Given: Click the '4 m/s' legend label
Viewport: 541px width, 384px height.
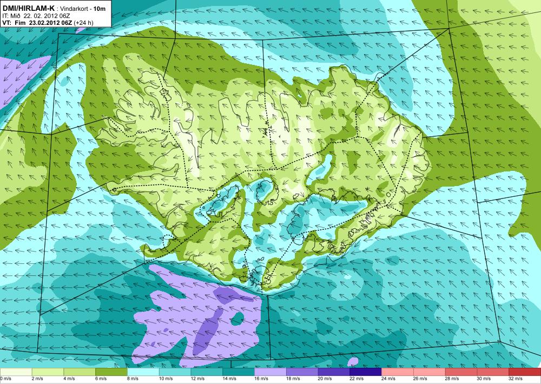Looking at the screenshot, I should point(69,379).
